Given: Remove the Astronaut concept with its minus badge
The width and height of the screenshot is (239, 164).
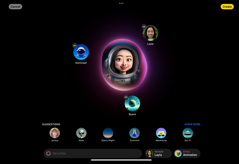Looking at the screenshot, I should click(x=75, y=46).
